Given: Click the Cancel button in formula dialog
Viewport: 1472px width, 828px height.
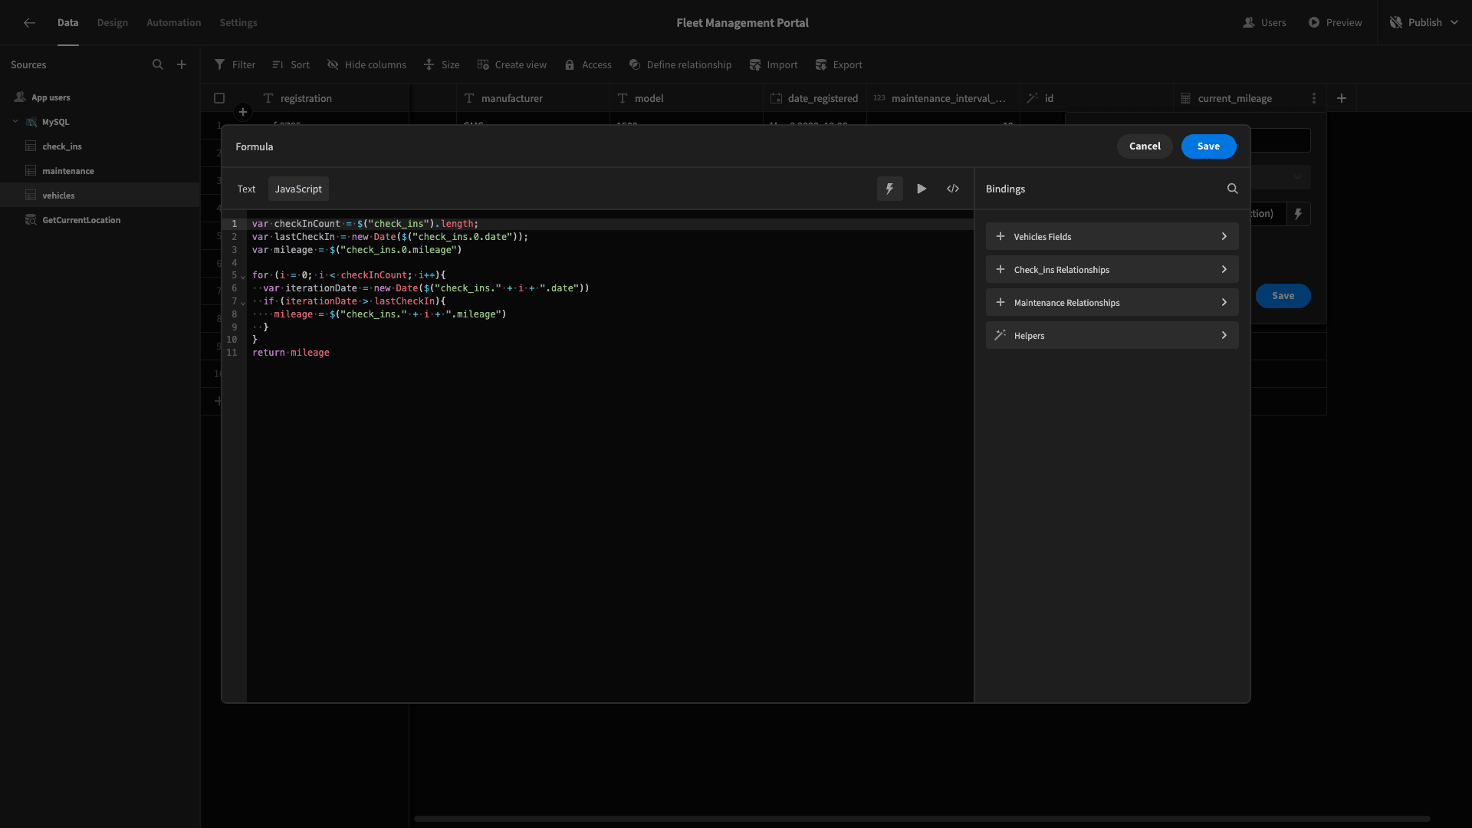Looking at the screenshot, I should click(x=1145, y=146).
